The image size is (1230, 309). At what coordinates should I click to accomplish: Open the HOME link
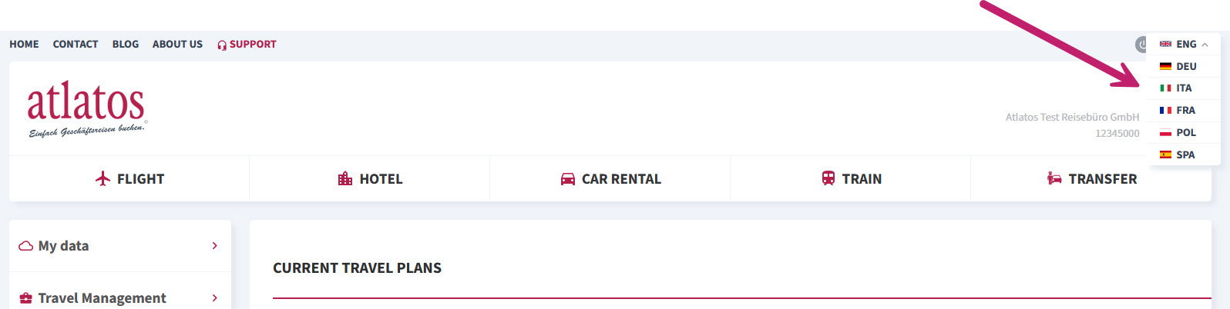point(24,45)
